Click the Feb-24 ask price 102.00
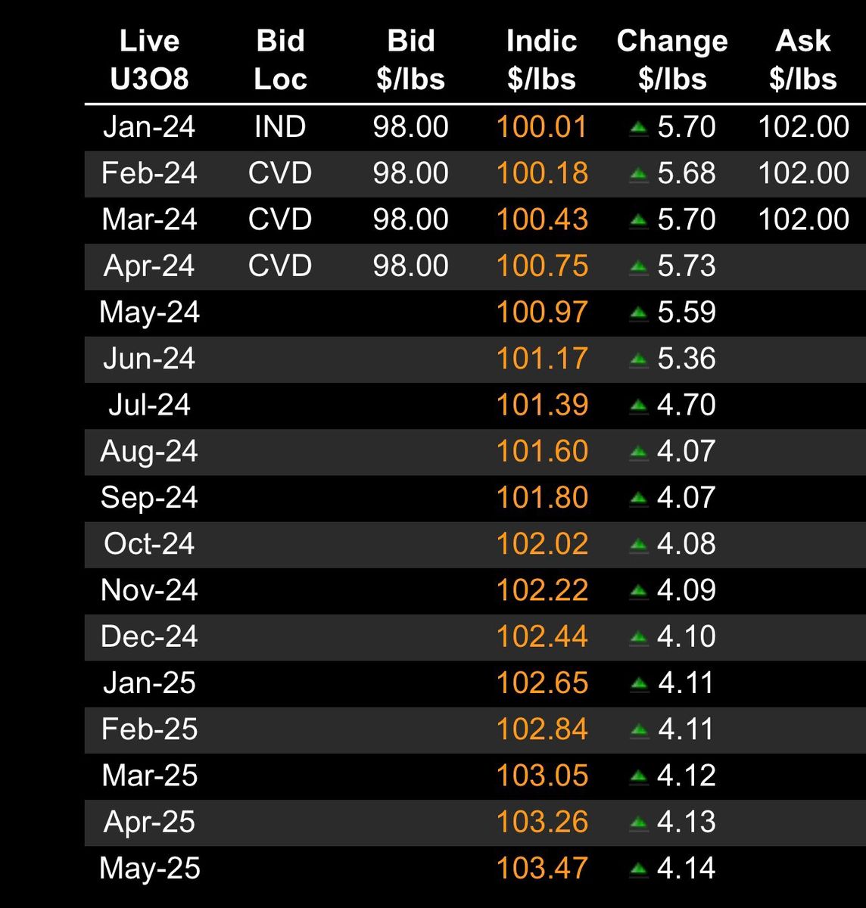The height and width of the screenshot is (908, 866). point(803,173)
